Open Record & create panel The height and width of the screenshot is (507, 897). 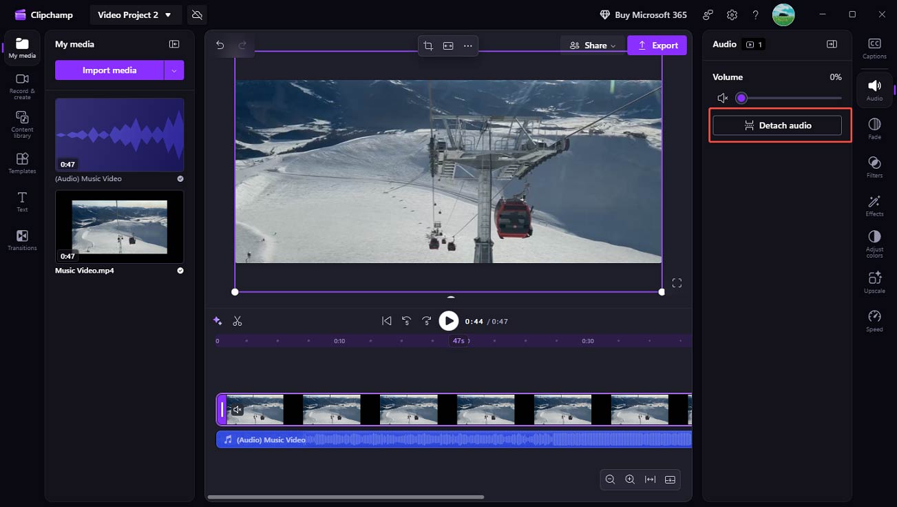pyautogui.click(x=22, y=87)
